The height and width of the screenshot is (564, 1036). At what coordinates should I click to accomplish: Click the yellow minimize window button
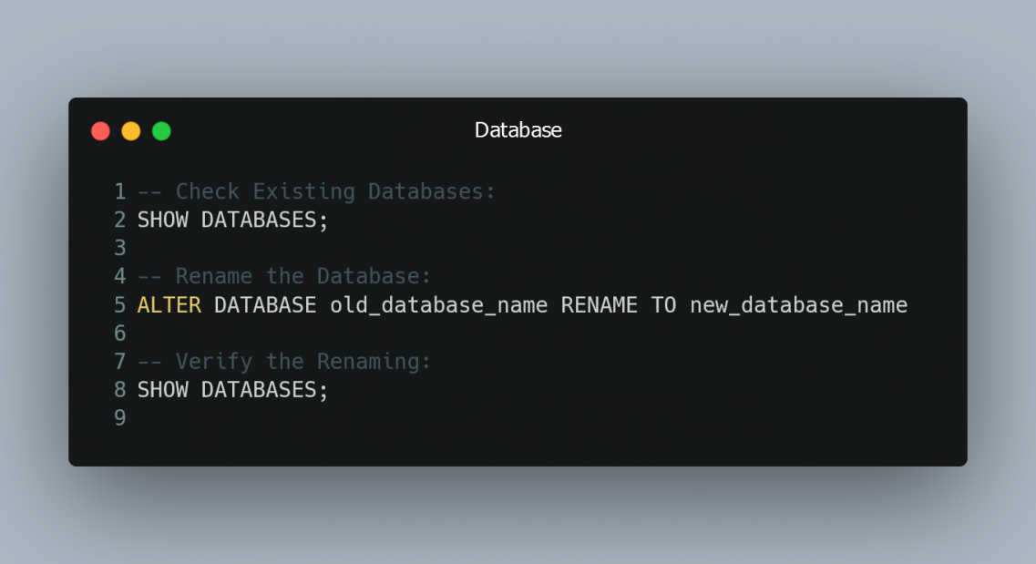[x=130, y=130]
